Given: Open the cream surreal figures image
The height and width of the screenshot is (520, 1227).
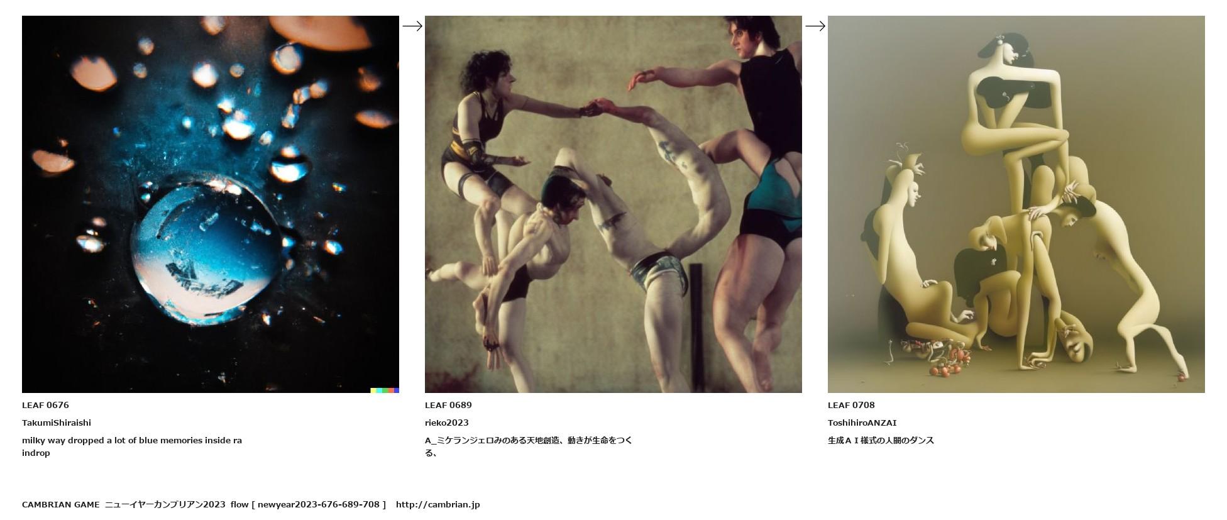Looking at the screenshot, I should tap(1016, 204).
